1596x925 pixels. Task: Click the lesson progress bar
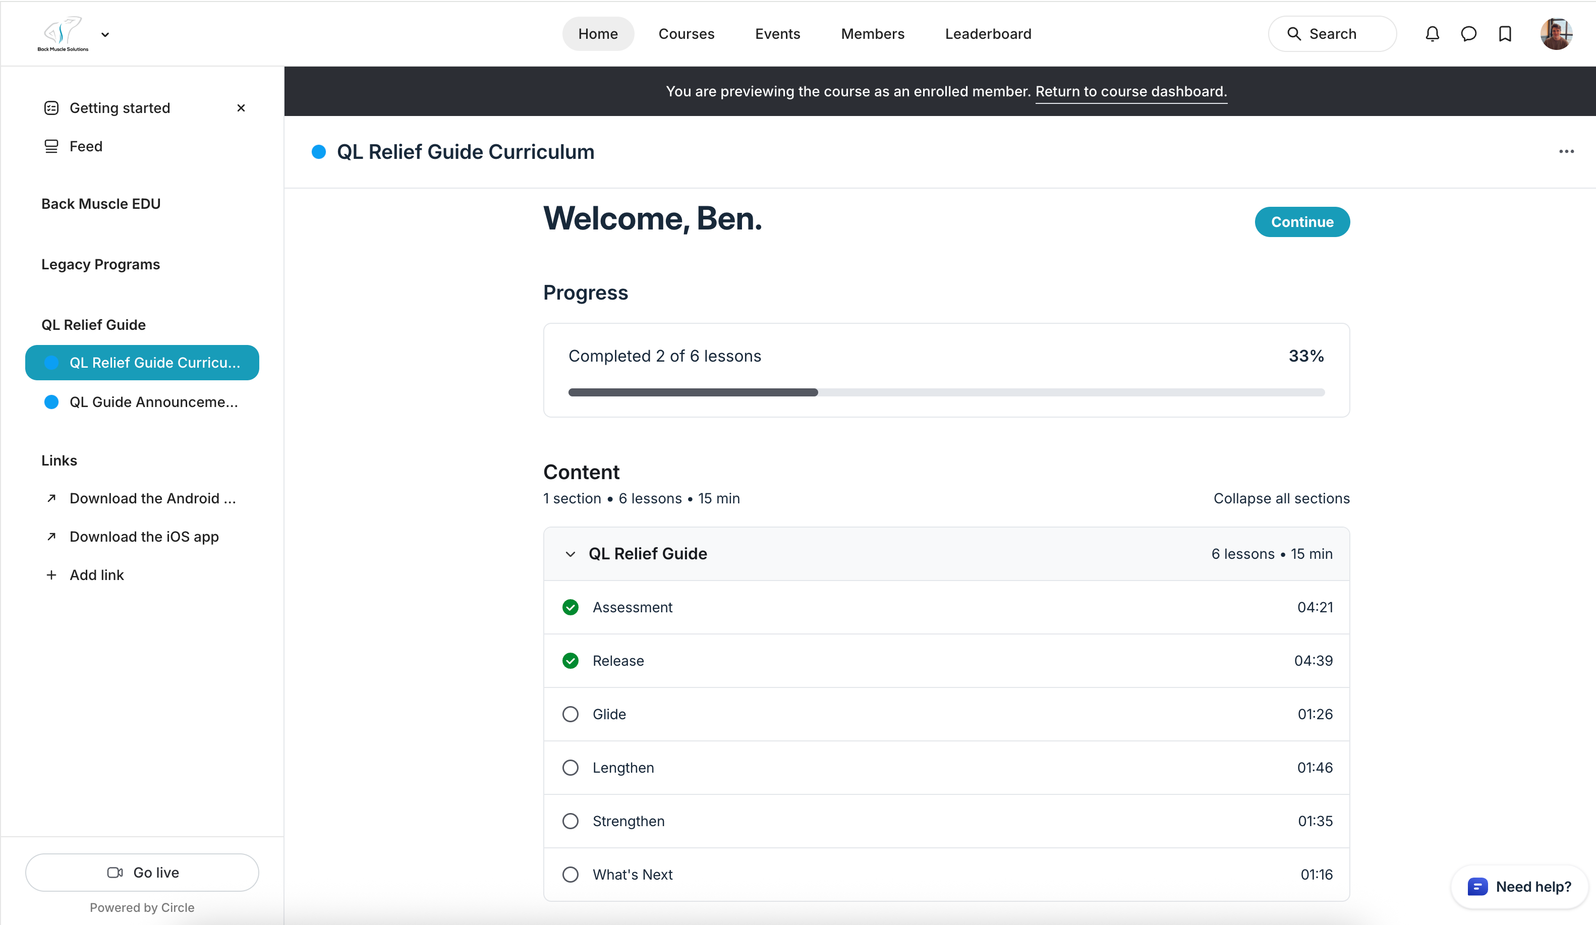tap(946, 392)
